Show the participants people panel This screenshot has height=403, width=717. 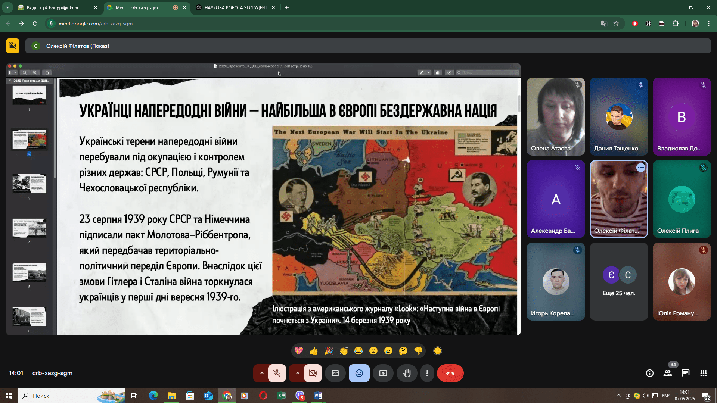click(x=668, y=373)
